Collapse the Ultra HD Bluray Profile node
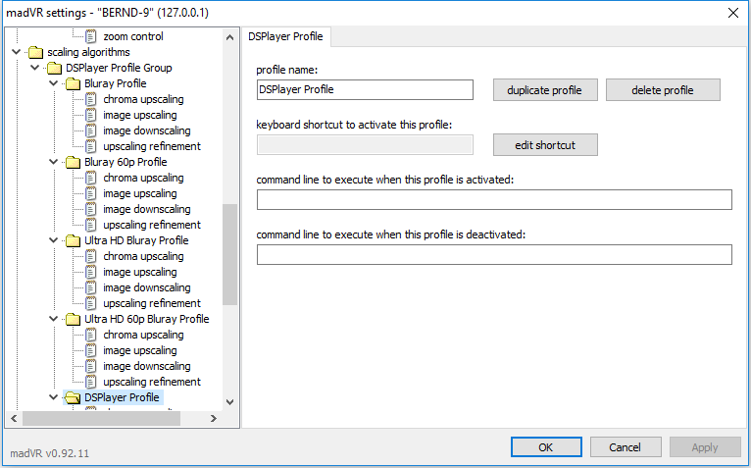 point(54,240)
